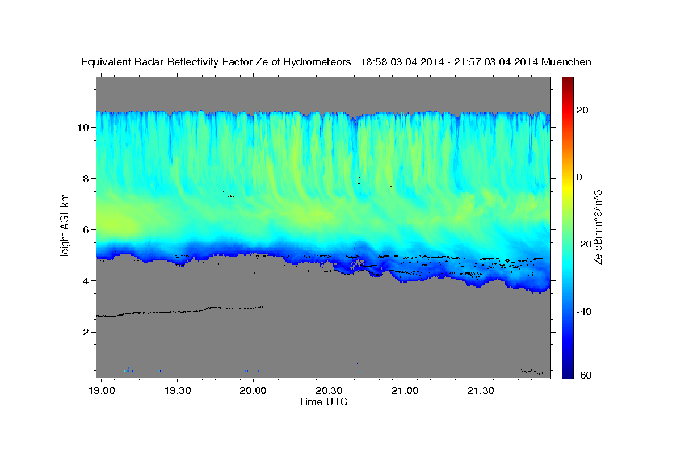Click the height tick label 8
The height and width of the screenshot is (454, 681).
click(x=87, y=179)
